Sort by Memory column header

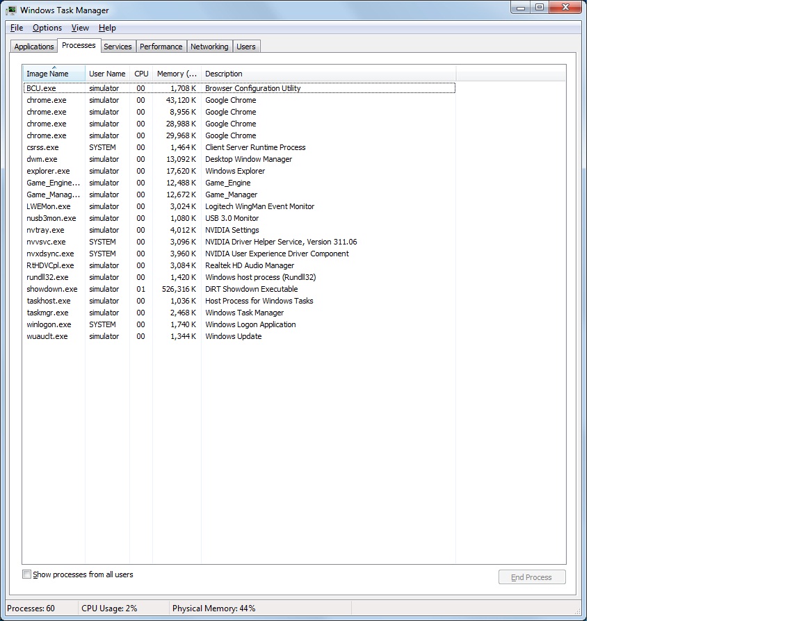pyautogui.click(x=177, y=74)
